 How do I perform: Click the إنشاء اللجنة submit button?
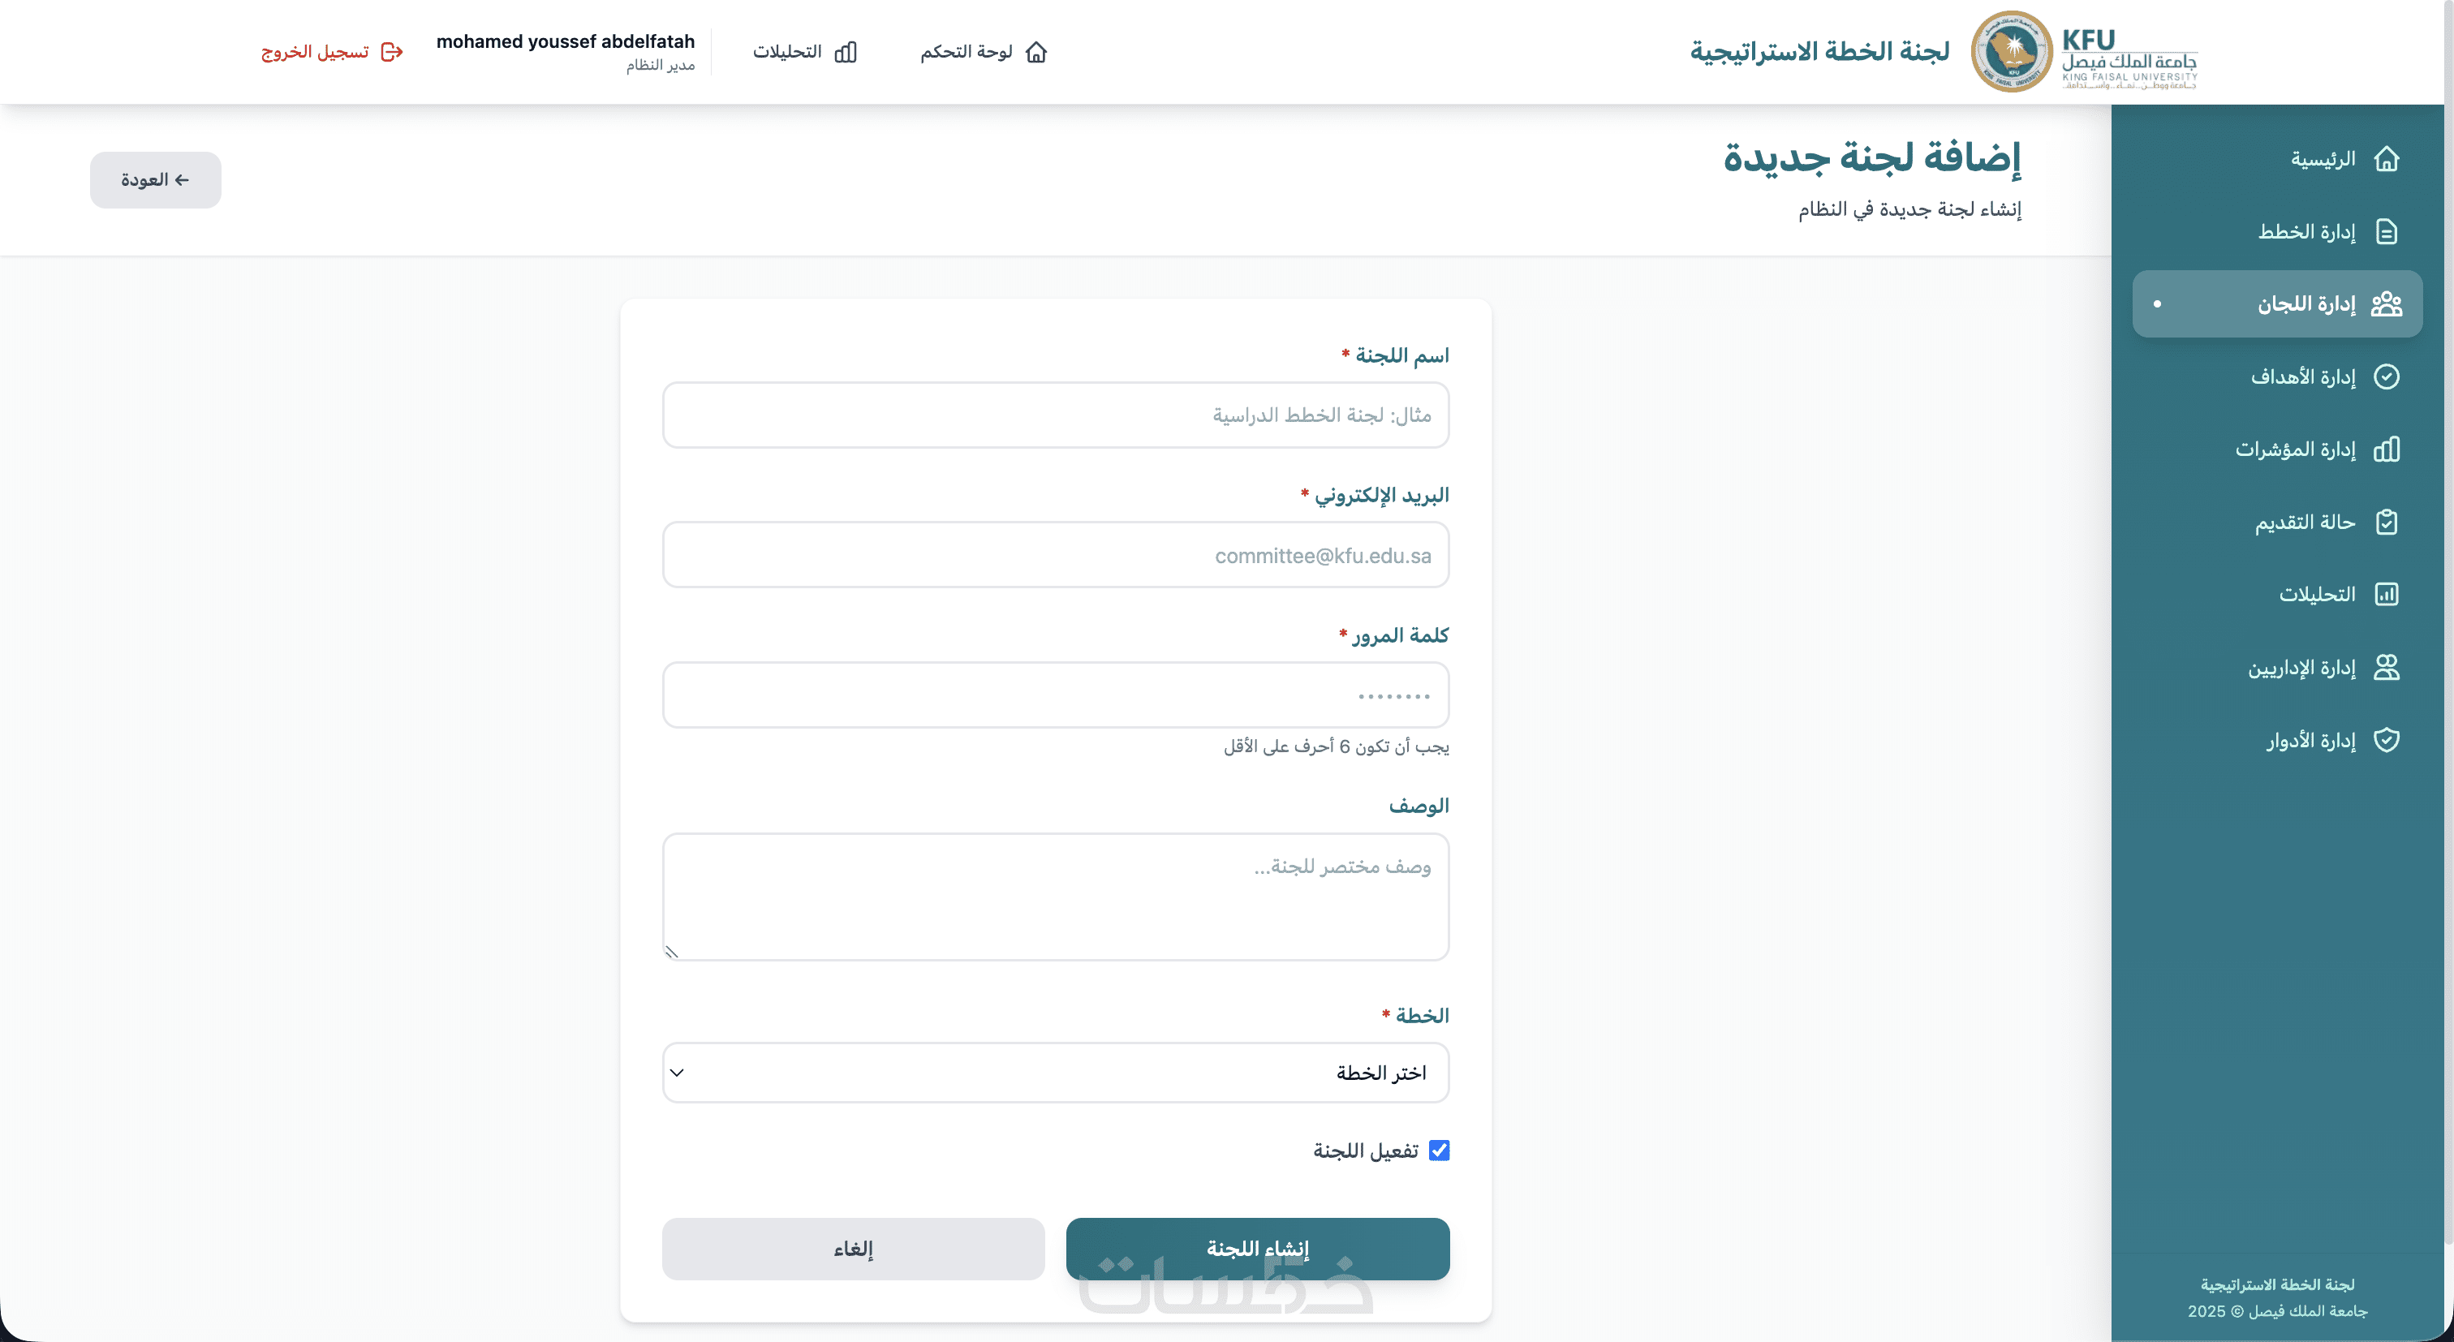coord(1258,1249)
